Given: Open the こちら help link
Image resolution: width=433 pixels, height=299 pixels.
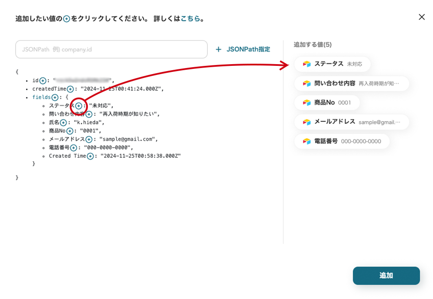Looking at the screenshot, I should 191,19.
